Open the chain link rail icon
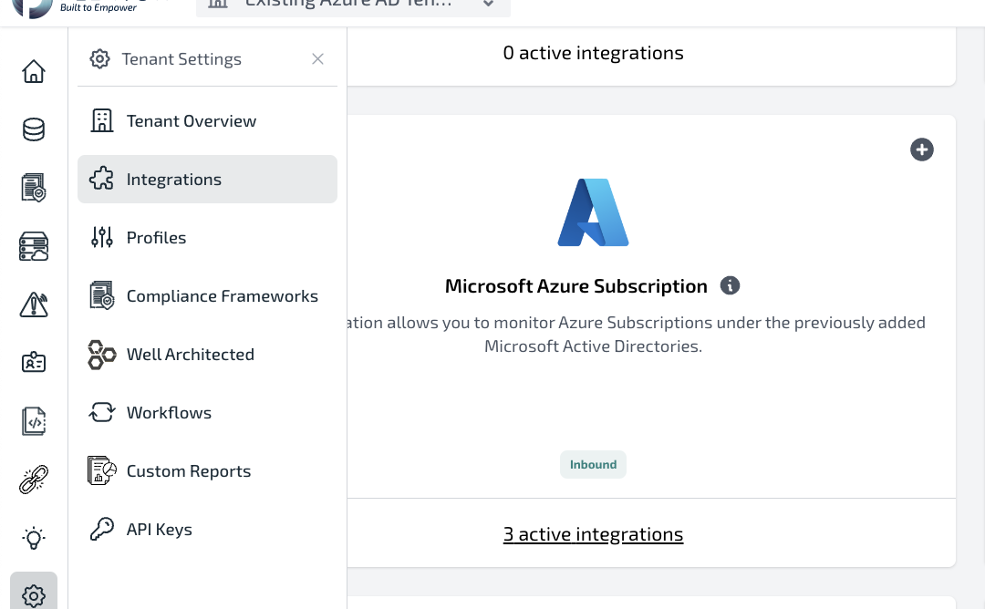The image size is (985, 609). pos(34,479)
